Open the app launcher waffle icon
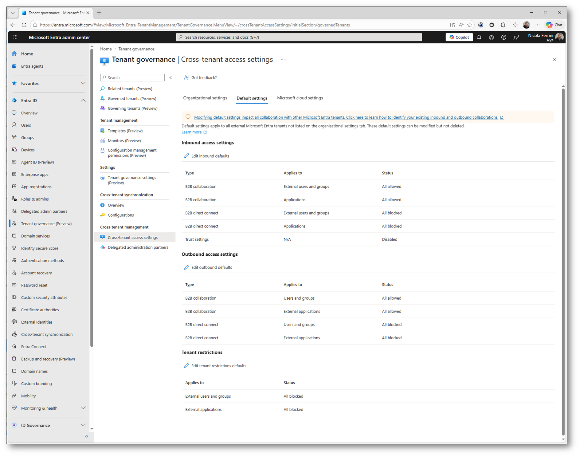 click(15, 37)
